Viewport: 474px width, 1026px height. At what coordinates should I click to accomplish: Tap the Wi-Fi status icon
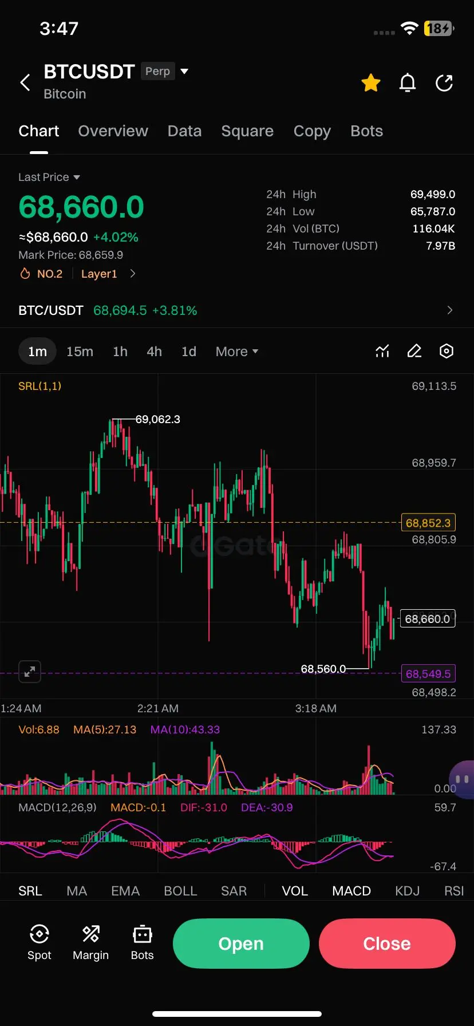(409, 28)
